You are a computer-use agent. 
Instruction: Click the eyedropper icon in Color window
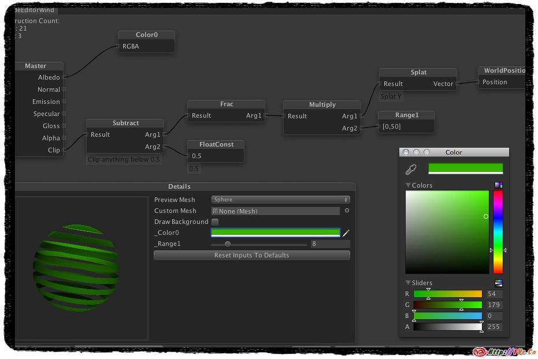coord(411,169)
